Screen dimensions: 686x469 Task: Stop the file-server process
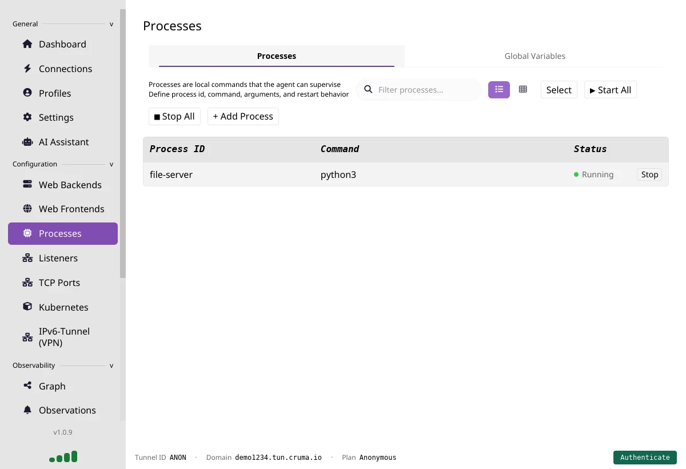point(649,174)
